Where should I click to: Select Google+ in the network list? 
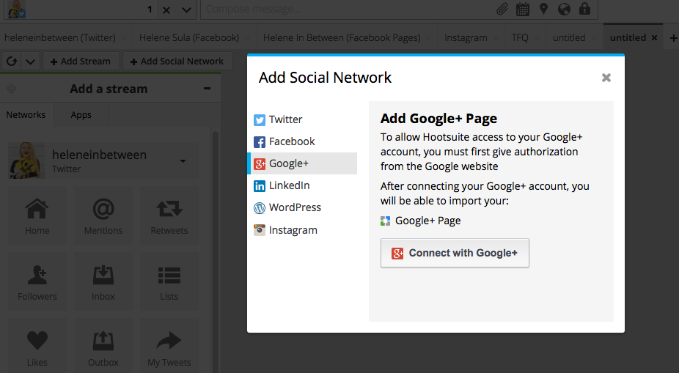302,163
